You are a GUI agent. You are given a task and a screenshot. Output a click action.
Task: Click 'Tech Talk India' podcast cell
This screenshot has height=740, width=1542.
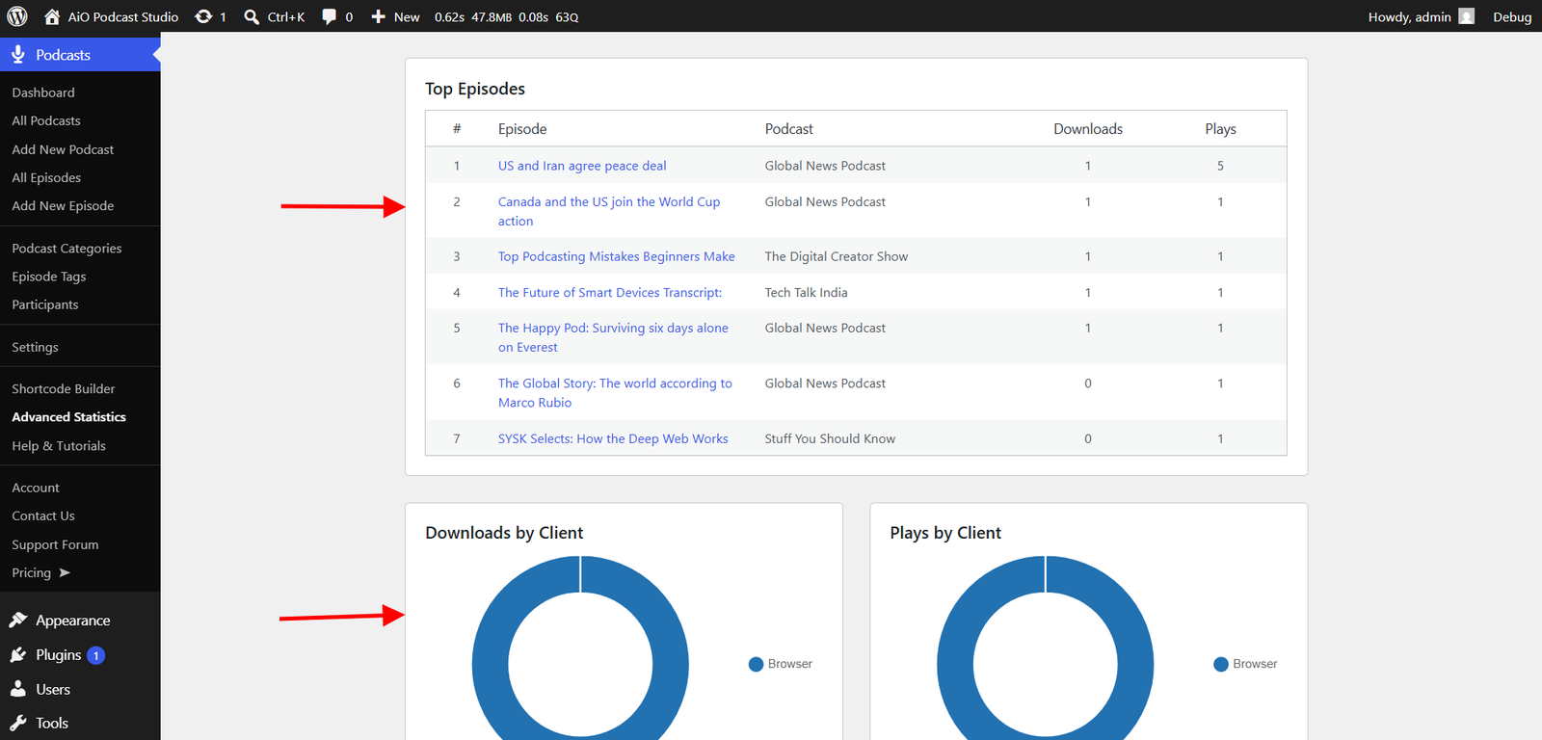tap(807, 292)
